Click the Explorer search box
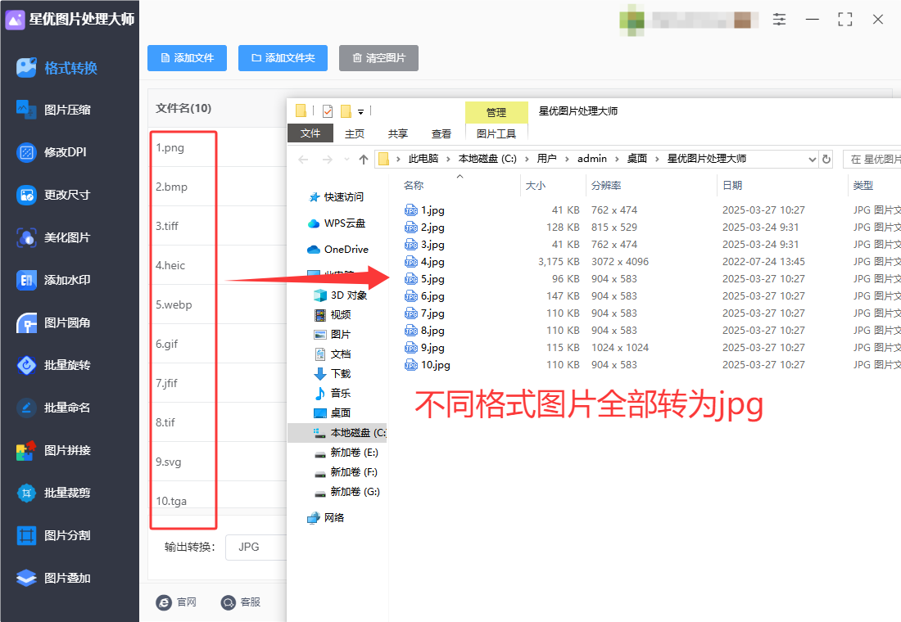Viewport: 901px width, 622px height. tap(872, 159)
